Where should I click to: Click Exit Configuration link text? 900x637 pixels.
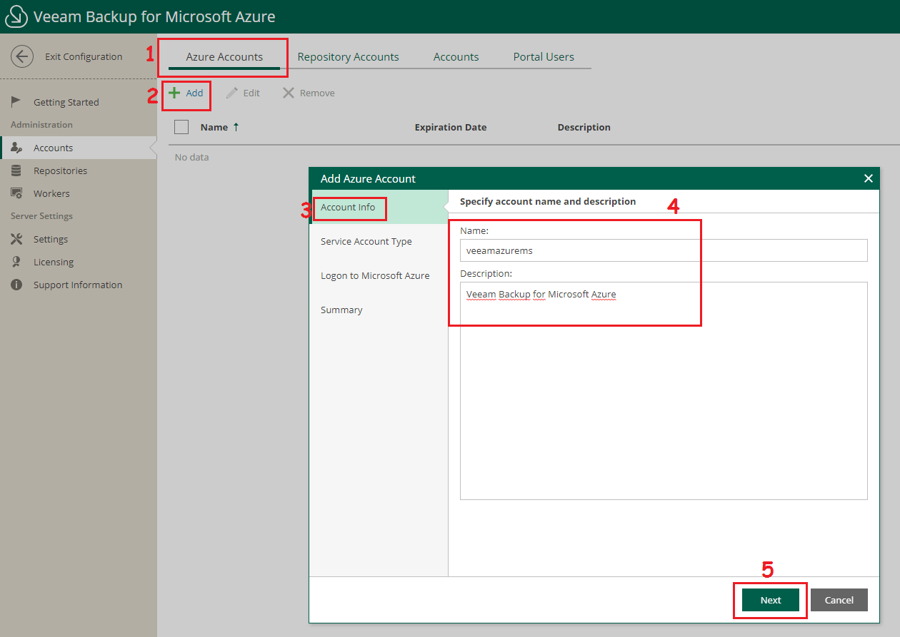coord(84,56)
